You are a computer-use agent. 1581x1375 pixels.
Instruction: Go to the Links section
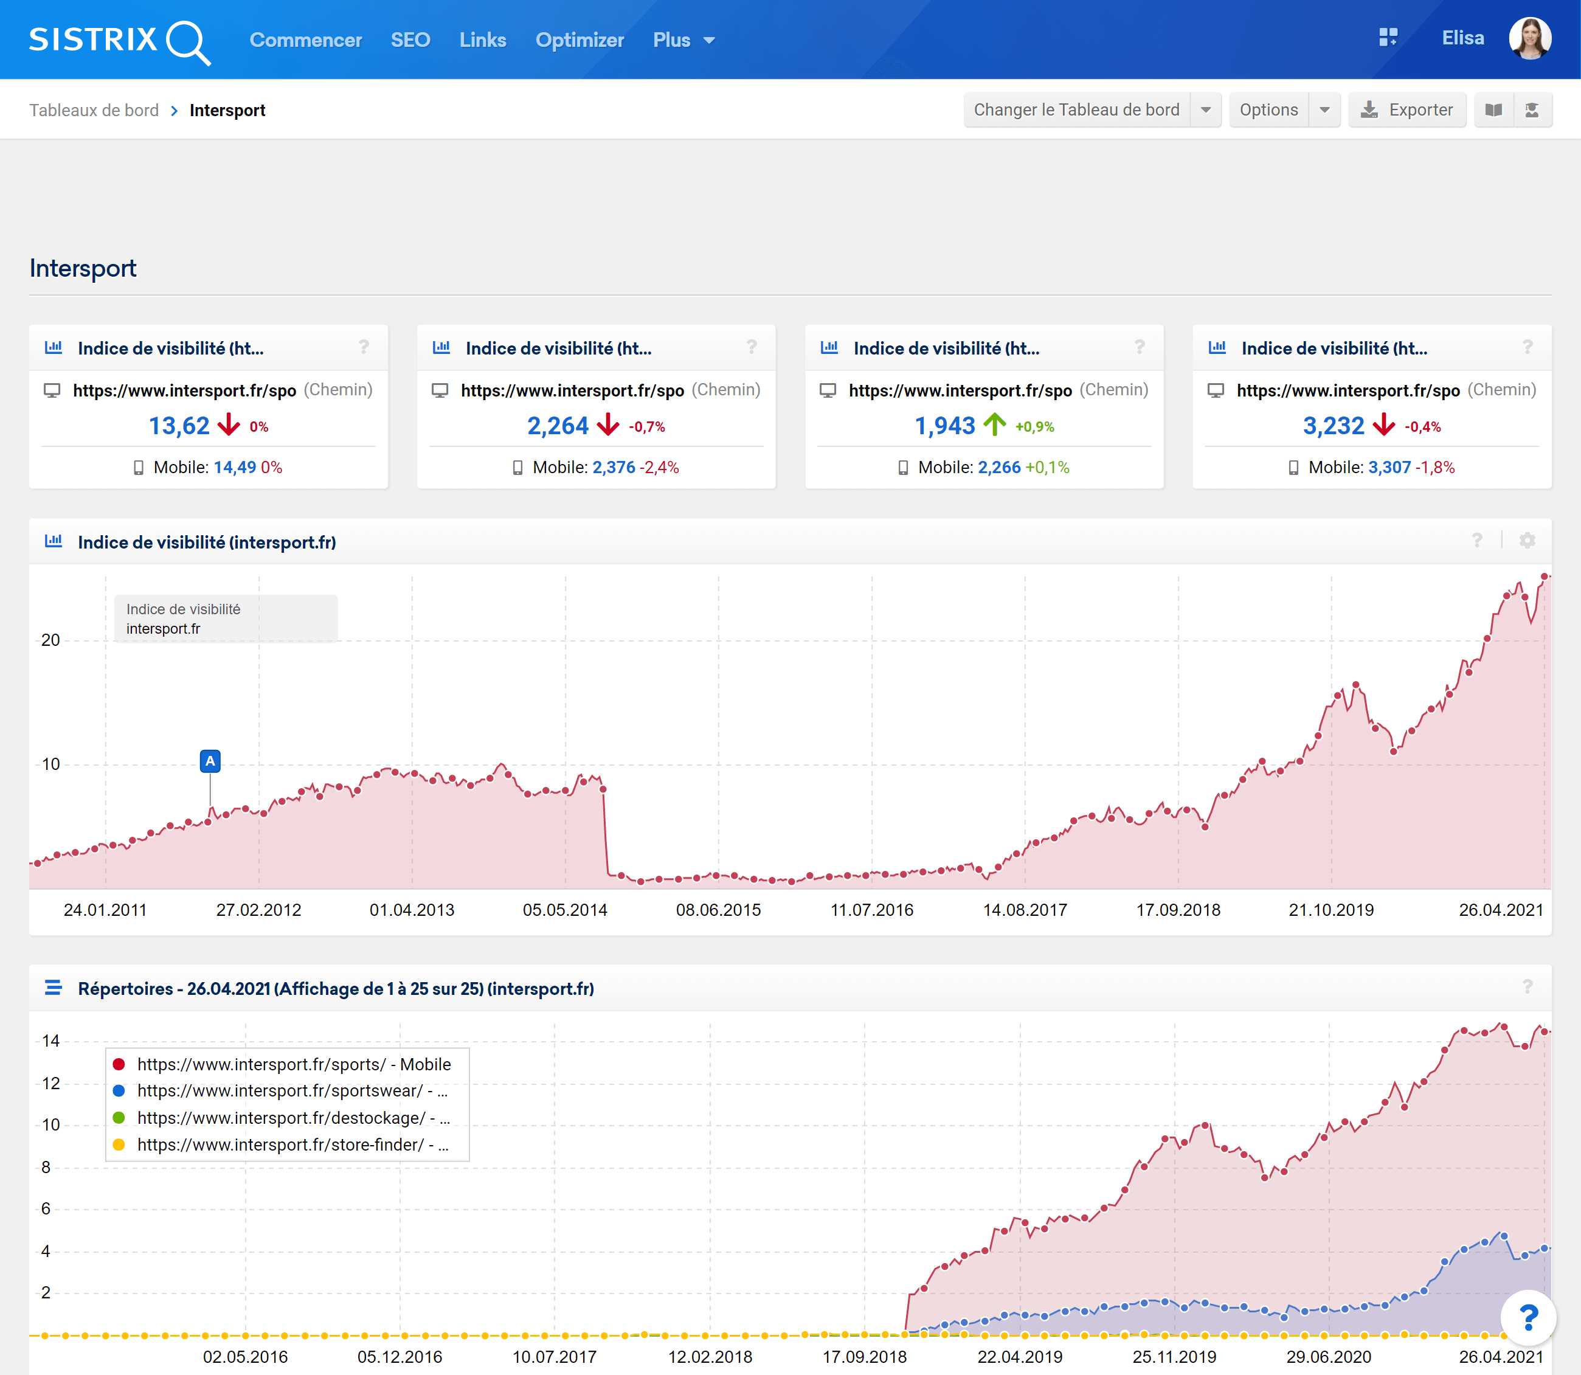point(482,40)
